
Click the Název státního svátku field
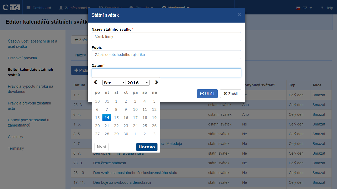pyautogui.click(x=166, y=36)
